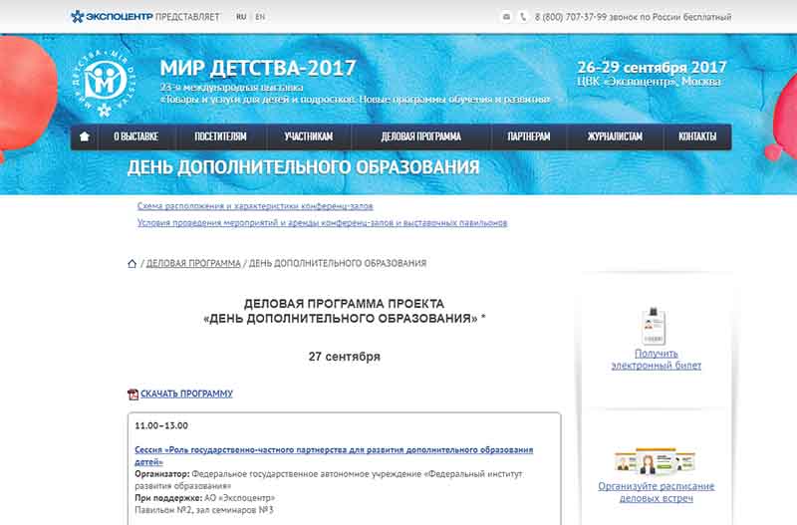Screen dimensions: 797x525
Task: Click the phone number 8 (800) 707-37-99
Action: click(570, 17)
